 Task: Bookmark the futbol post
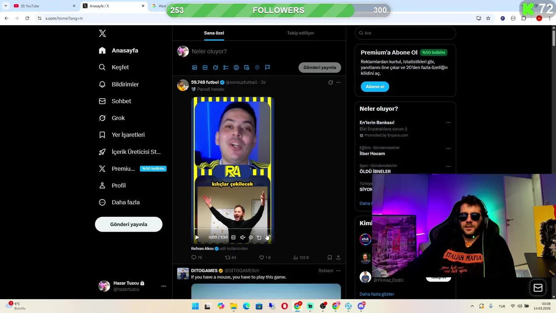[x=330, y=257]
